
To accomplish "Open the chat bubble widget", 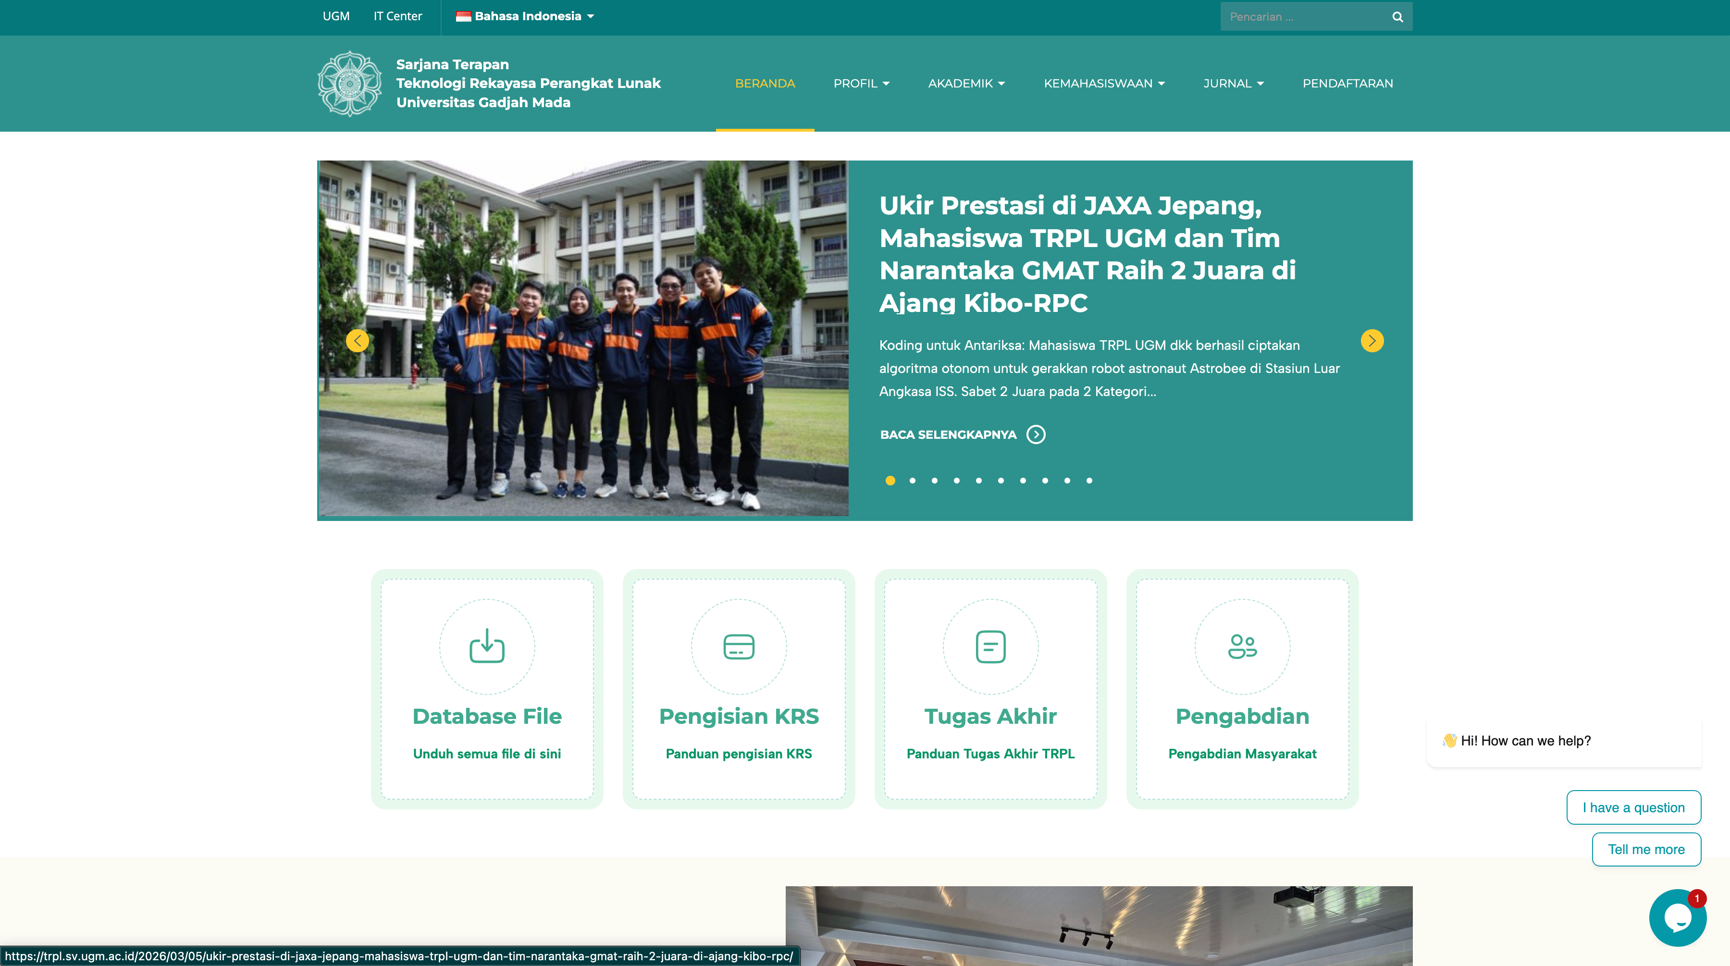I will click(1678, 917).
